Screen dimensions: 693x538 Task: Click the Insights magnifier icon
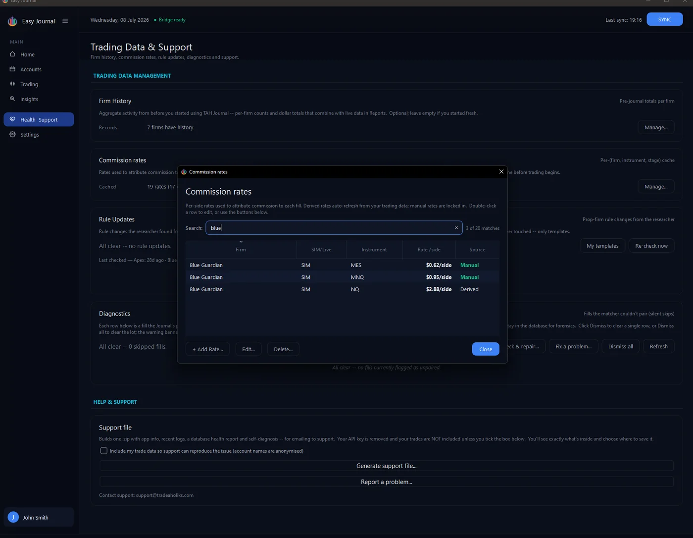[12, 99]
